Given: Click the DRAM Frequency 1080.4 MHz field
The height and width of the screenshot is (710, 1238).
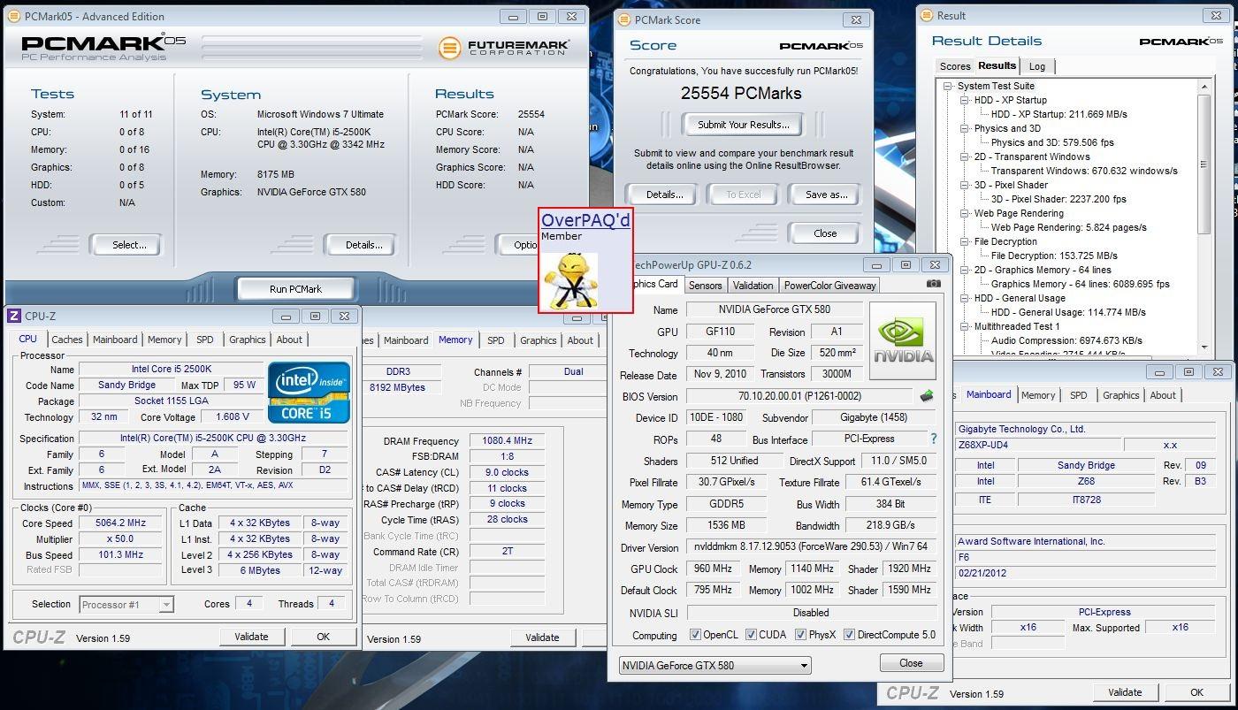Looking at the screenshot, I should pos(506,440).
